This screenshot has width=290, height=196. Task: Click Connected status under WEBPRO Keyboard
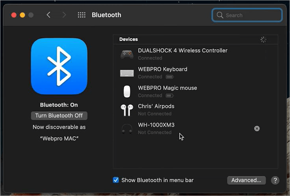click(x=150, y=77)
